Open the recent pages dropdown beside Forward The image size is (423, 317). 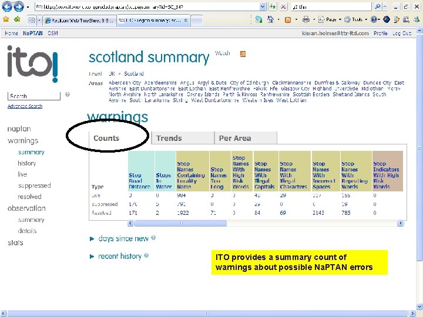coord(28,7)
